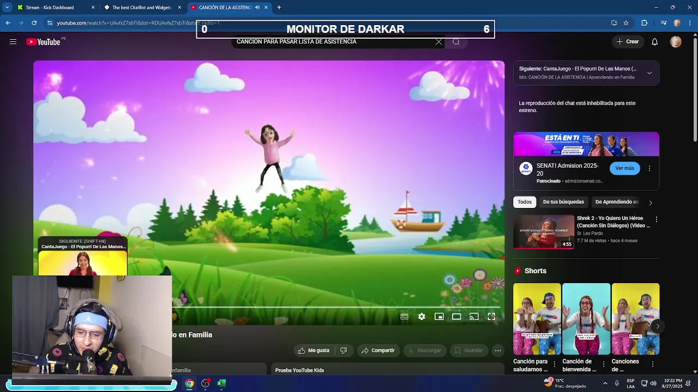Open options for Canciones de short
Screen dimensions: 698x392
point(653,364)
